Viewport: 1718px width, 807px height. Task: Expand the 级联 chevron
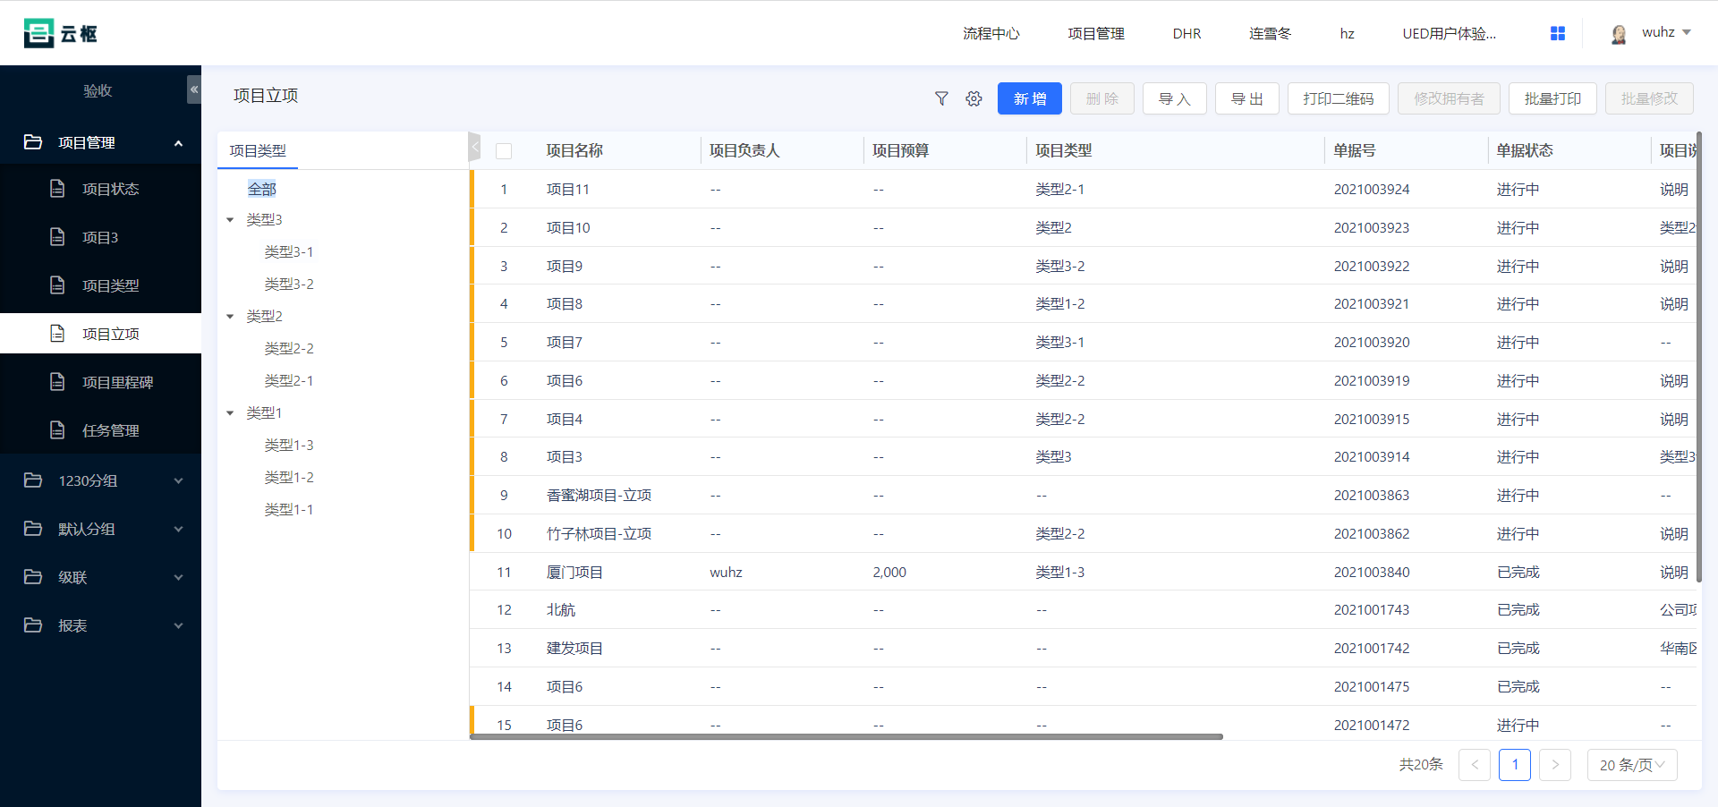click(178, 577)
